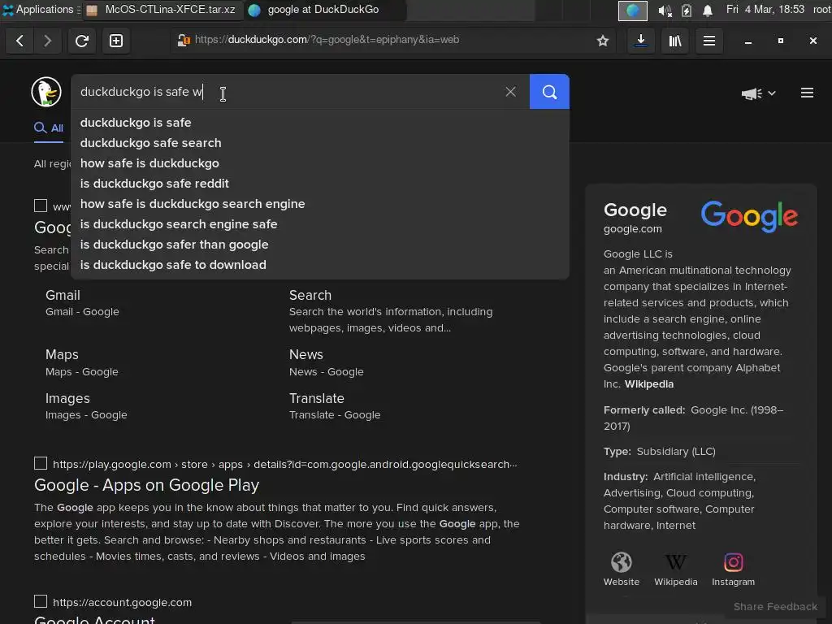Check the box beside play.google.com result

click(x=41, y=463)
